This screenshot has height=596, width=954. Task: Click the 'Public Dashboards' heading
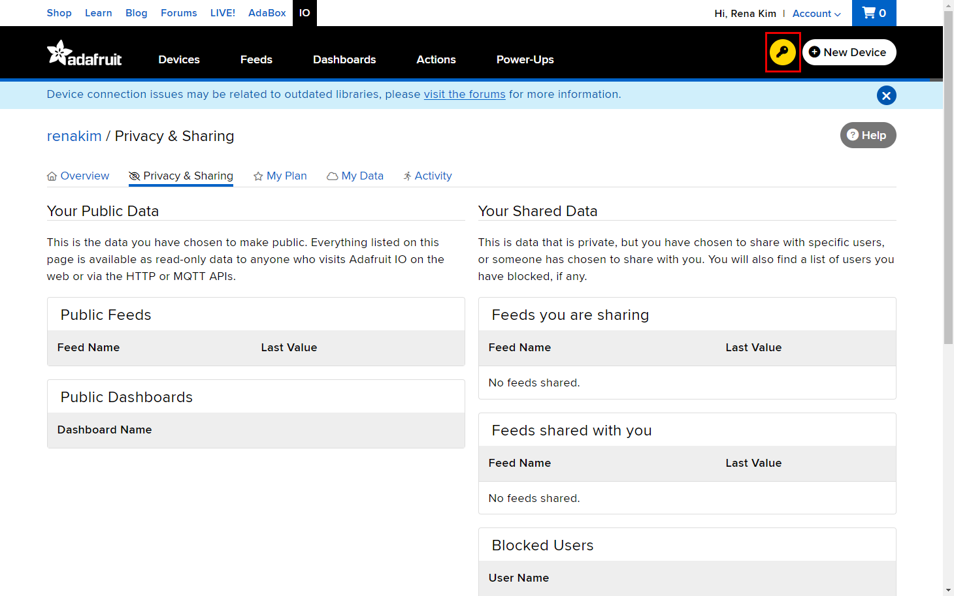(127, 397)
